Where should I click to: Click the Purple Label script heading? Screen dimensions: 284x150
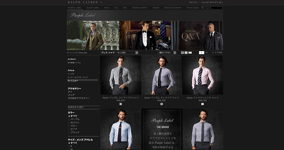tap(83, 15)
